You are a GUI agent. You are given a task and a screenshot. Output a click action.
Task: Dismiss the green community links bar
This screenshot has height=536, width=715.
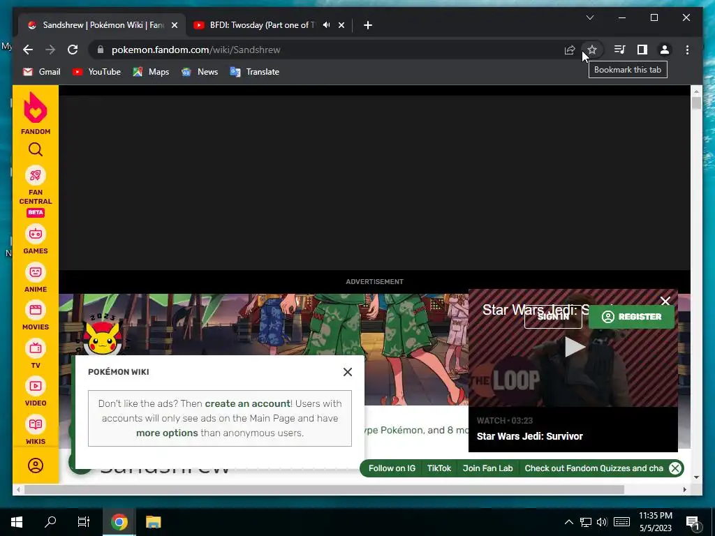pos(675,468)
